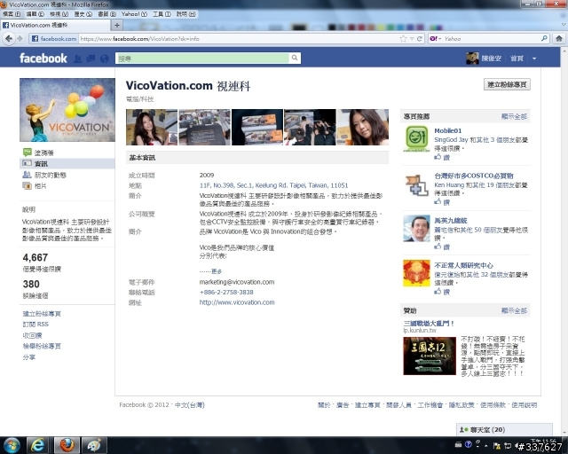Open Paint from the taskbar
The width and height of the screenshot is (568, 454).
[x=94, y=445]
